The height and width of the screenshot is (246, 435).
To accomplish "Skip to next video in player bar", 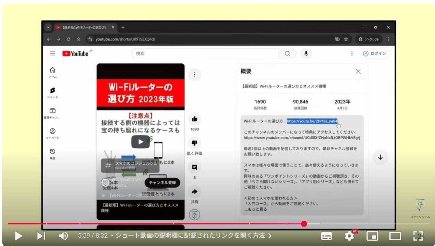I will coord(41,236).
